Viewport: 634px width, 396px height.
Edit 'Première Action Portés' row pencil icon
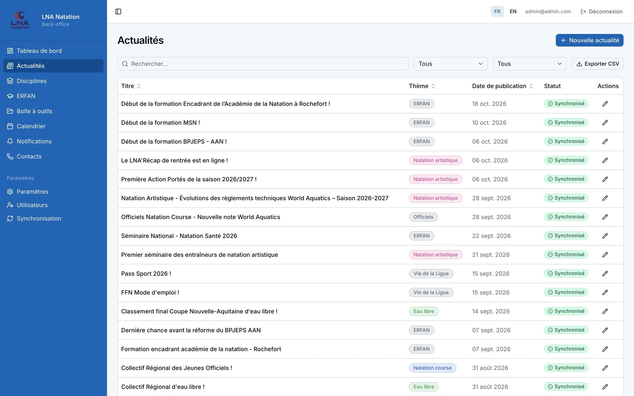pyautogui.click(x=605, y=179)
